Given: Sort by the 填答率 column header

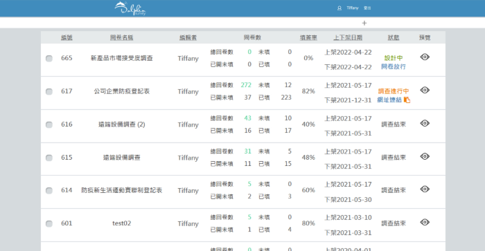Looking at the screenshot, I should coord(308,37).
